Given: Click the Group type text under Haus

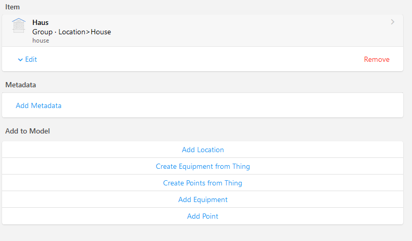Looking at the screenshot, I should click(x=42, y=32).
